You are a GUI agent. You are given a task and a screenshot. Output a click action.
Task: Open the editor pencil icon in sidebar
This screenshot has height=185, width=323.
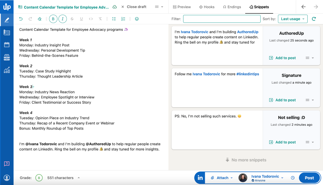click(x=7, y=20)
